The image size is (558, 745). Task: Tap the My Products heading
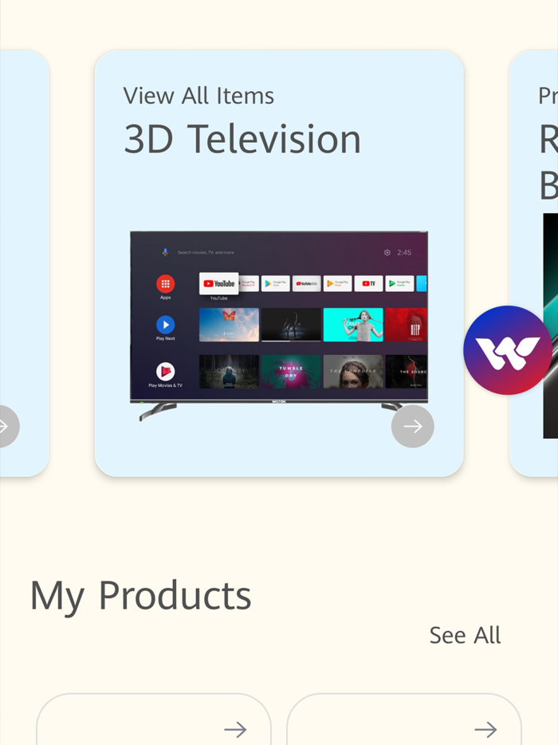(x=140, y=596)
